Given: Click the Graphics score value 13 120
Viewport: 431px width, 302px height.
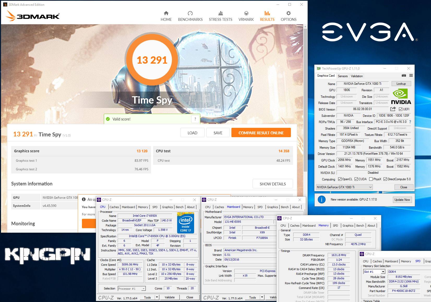Looking at the screenshot, I should point(142,151).
